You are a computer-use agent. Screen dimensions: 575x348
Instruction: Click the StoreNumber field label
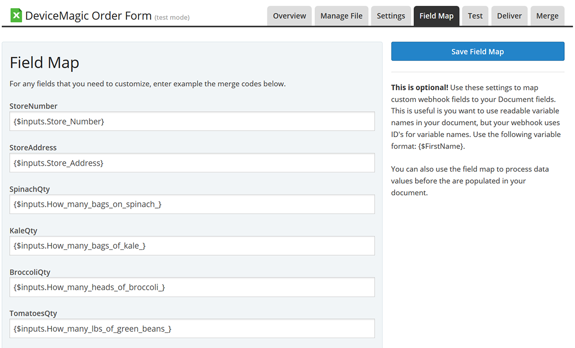pos(34,106)
